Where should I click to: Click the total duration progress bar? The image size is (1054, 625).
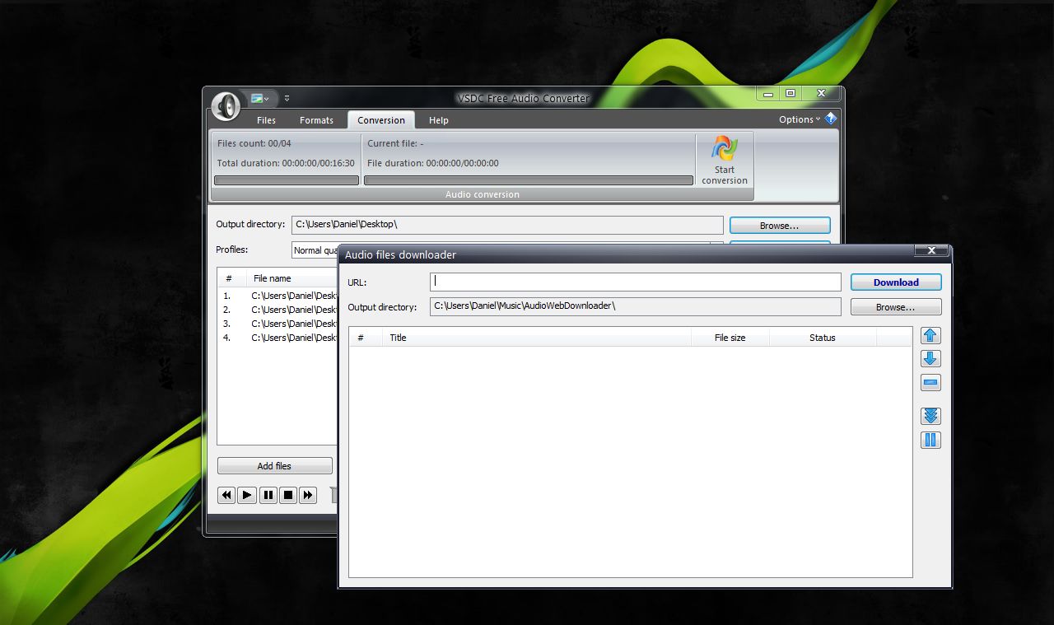tap(287, 180)
